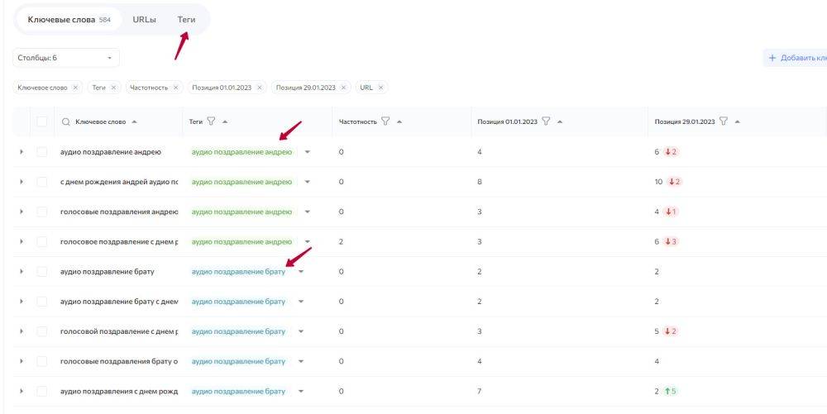Toggle the select-all checkbox in header
827x414 pixels.
click(41, 121)
